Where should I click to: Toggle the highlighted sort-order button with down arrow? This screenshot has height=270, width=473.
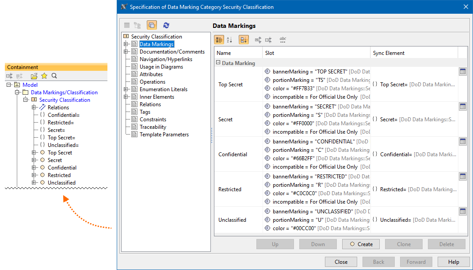244,40
